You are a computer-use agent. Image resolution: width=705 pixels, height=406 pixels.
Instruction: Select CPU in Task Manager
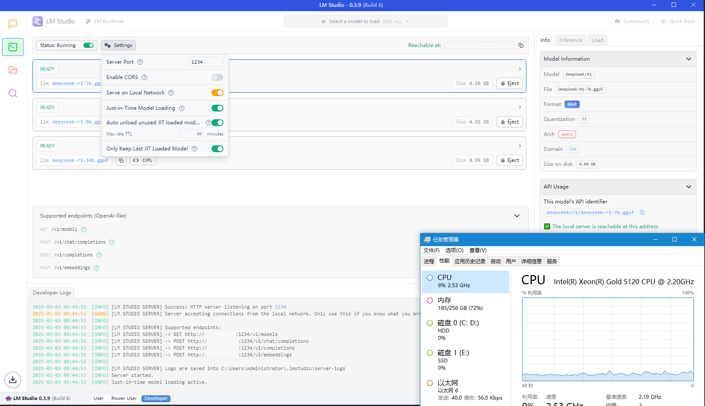(466, 282)
